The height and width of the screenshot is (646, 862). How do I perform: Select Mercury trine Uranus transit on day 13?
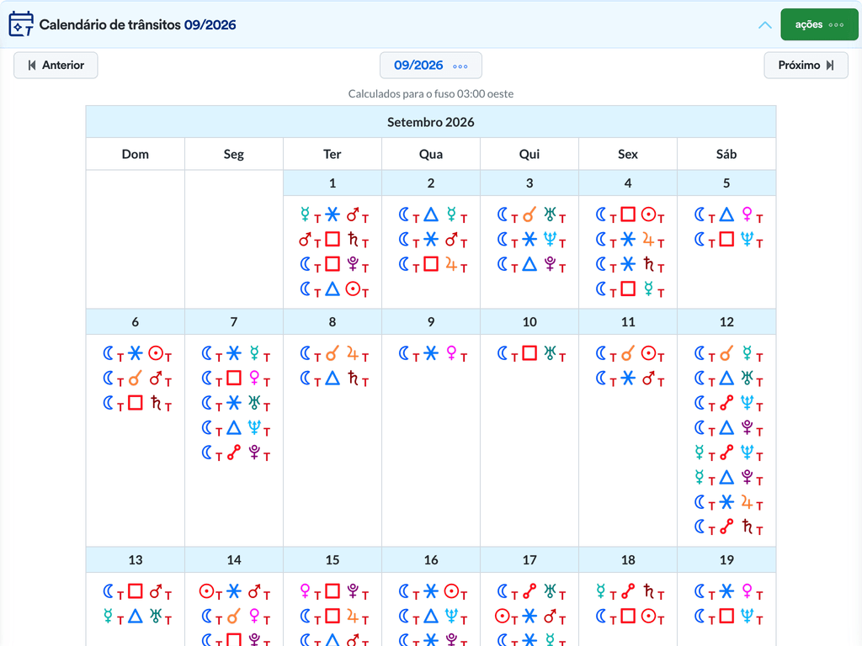137,617
